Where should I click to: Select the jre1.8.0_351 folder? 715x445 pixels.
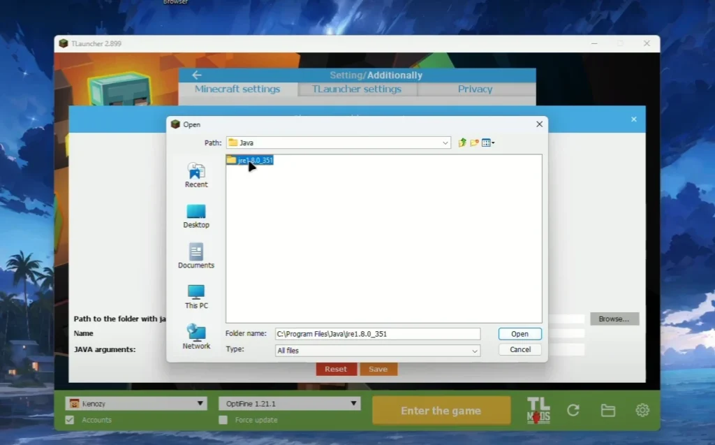click(250, 160)
